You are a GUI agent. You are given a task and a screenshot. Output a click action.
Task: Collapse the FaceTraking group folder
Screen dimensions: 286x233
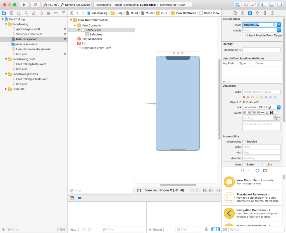click(x=6, y=24)
